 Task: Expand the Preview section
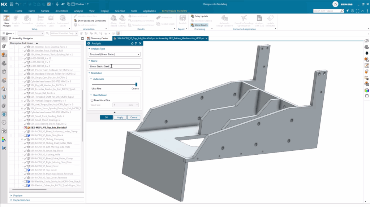pyautogui.click(x=18, y=196)
